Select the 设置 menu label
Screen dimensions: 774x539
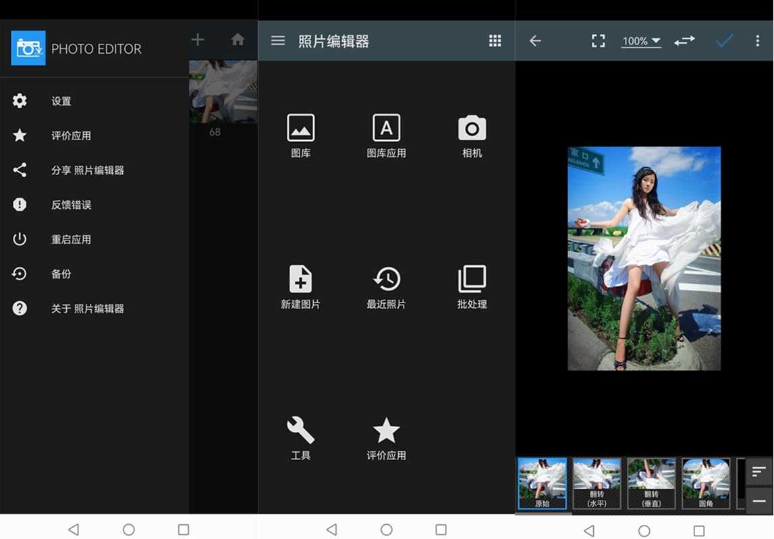click(61, 101)
